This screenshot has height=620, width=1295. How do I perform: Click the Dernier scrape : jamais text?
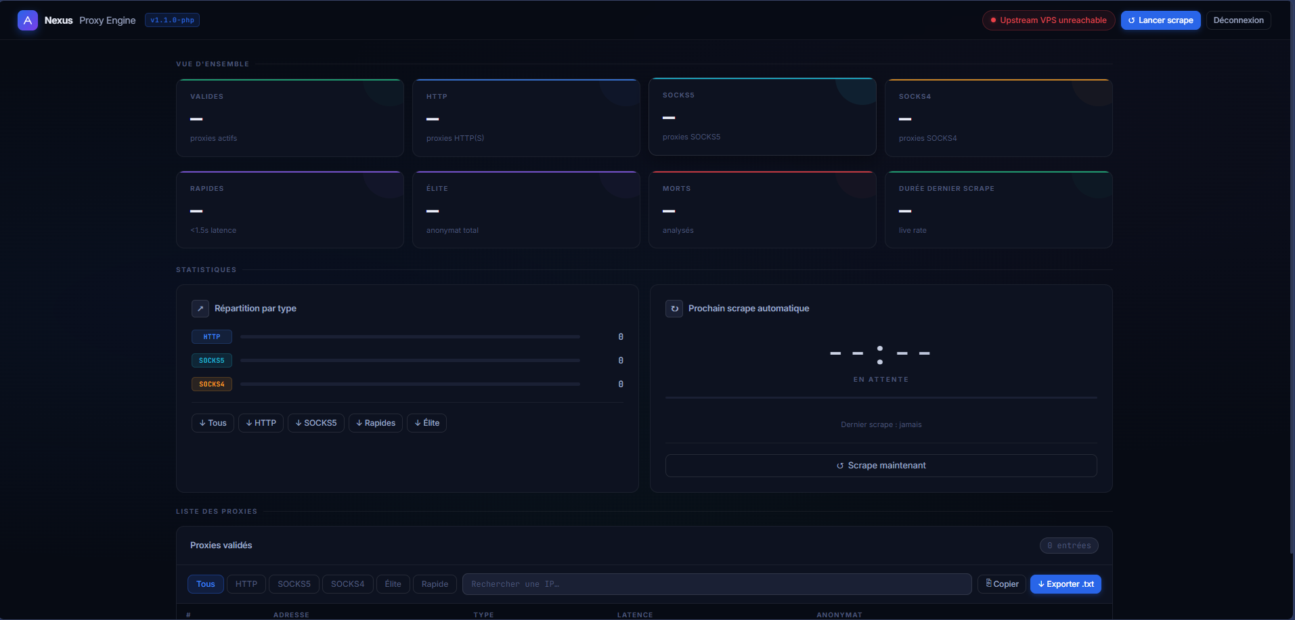[x=881, y=425]
